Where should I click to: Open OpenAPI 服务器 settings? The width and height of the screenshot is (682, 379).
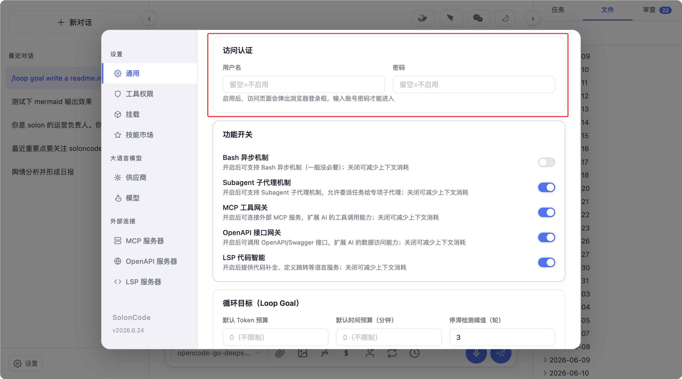point(150,261)
